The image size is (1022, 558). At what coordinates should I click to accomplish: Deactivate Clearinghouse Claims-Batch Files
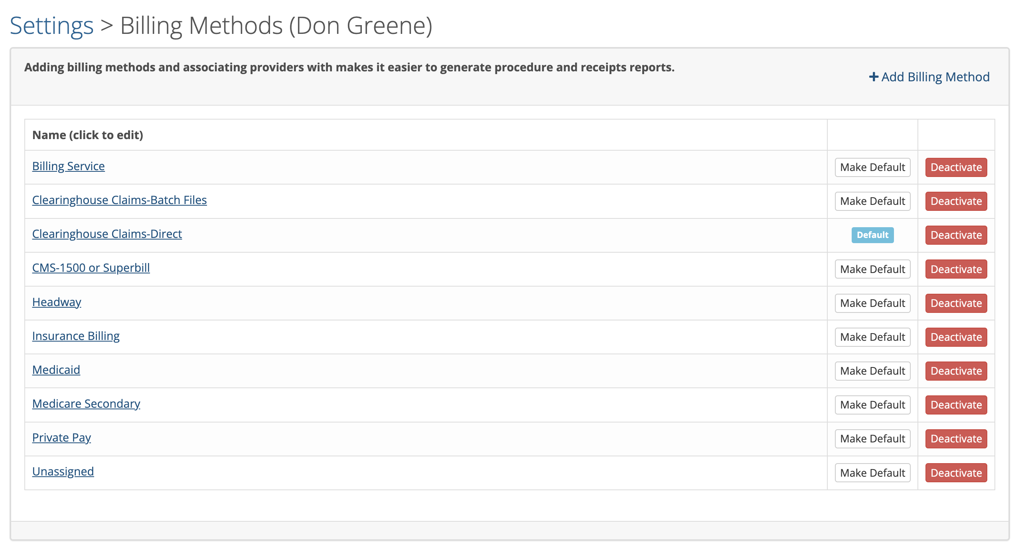click(x=956, y=201)
